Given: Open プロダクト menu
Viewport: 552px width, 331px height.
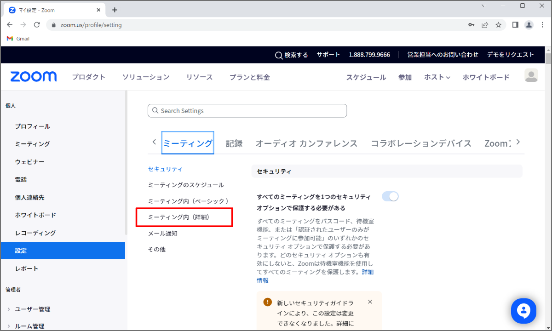Looking at the screenshot, I should click(x=88, y=77).
